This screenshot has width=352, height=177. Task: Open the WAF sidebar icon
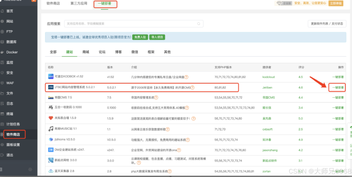coord(2,83)
